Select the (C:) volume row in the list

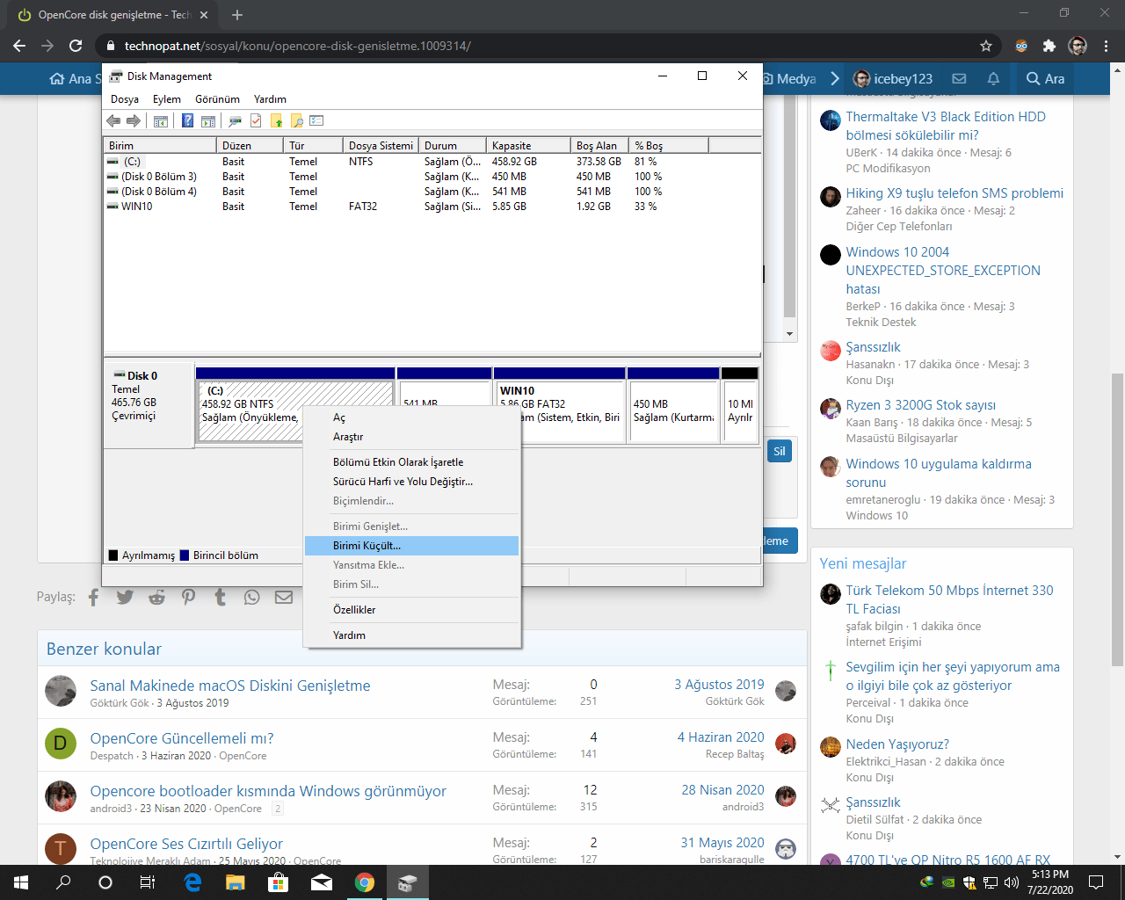(x=432, y=162)
